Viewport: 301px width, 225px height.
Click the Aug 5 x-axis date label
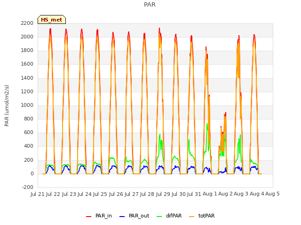[272, 194]
